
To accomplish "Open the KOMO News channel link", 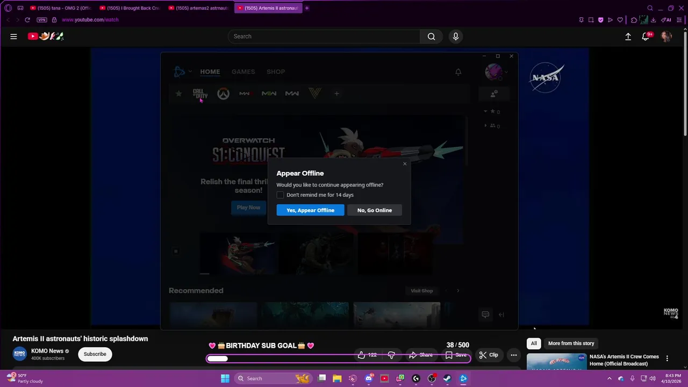I will tap(47, 351).
